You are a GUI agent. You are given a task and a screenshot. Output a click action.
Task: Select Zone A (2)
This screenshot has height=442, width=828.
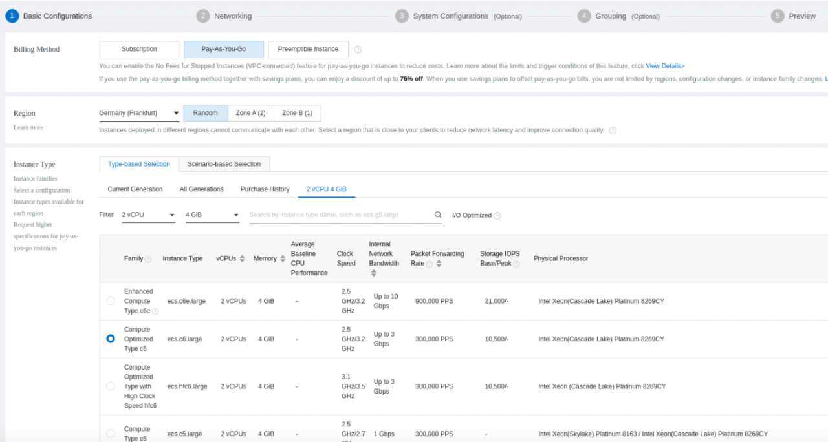(x=251, y=113)
